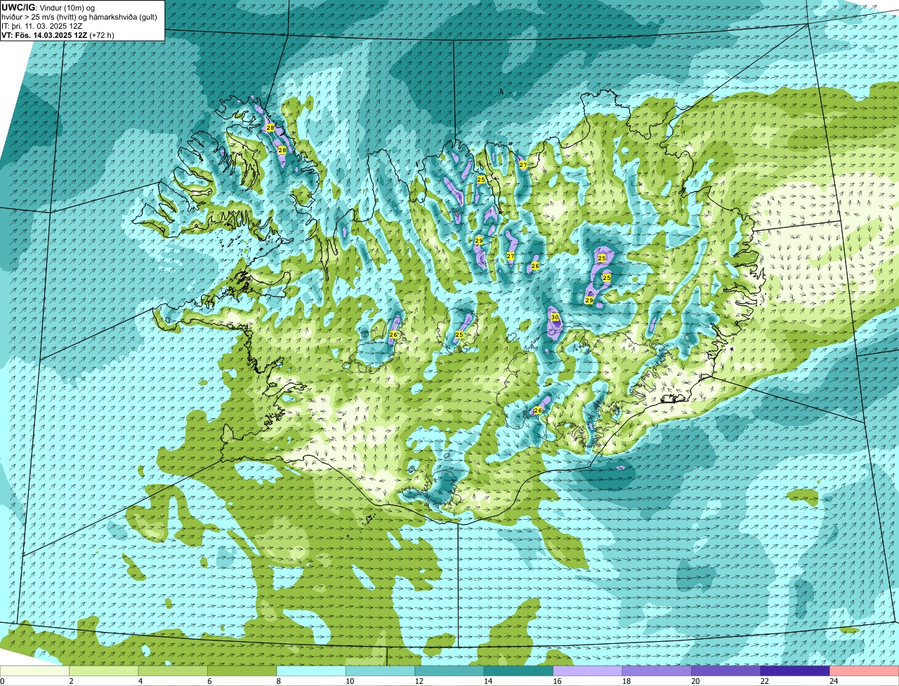Click the pale cream 0–2 m/s legend swatch
899x686 pixels.
click(35, 671)
